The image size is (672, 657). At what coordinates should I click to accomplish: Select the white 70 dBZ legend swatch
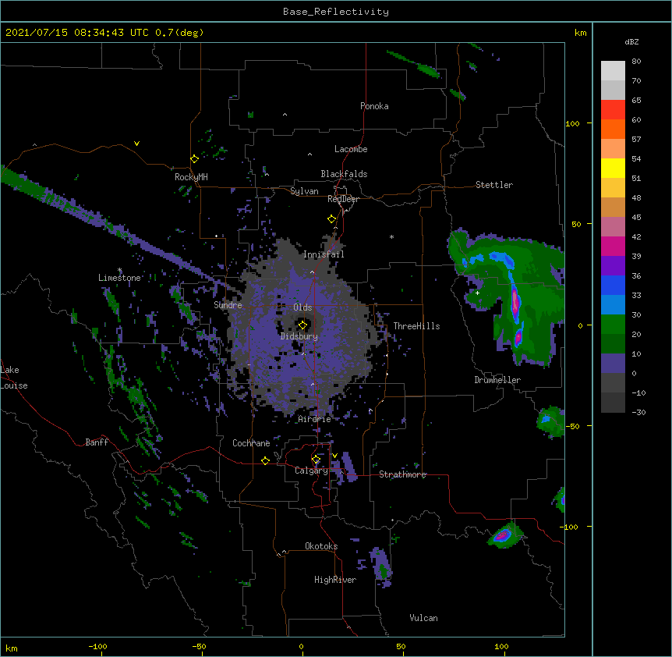pos(613,71)
